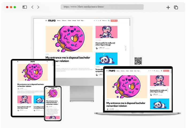Click the Subscribe button on the desktop monitor
Image resolution: width=187 pixels, height=128 pixels.
point(114,21)
